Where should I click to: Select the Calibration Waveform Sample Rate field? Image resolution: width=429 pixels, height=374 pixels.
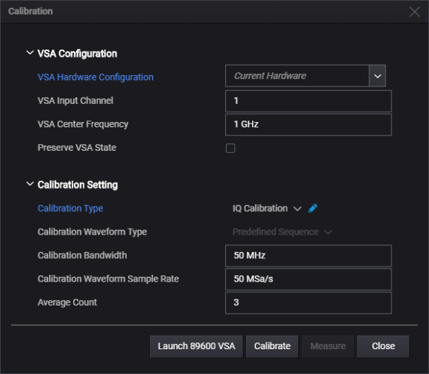[x=308, y=279]
